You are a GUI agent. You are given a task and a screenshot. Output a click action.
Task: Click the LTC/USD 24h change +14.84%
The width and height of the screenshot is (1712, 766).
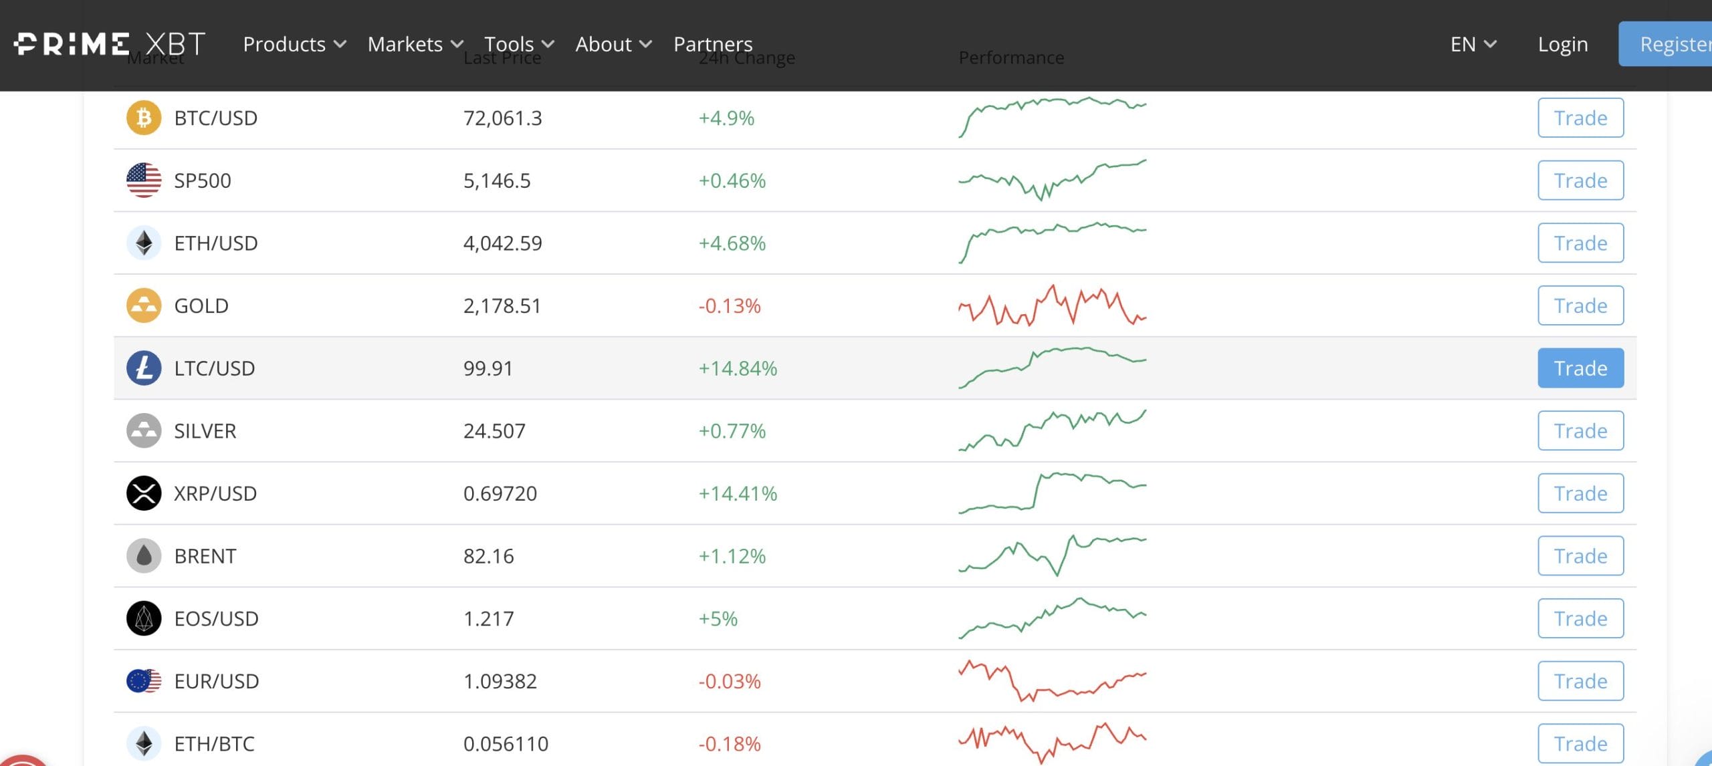pyautogui.click(x=738, y=368)
